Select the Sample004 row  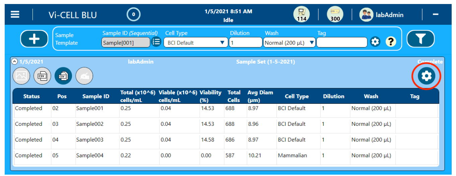[226, 157]
